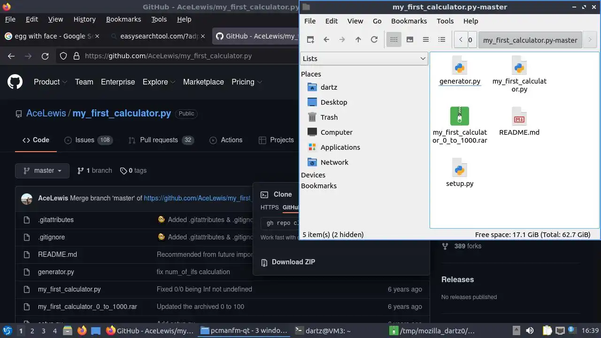
Task: Open file manager File menu
Action: (x=310, y=21)
